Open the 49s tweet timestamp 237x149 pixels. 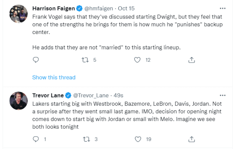tap(119, 95)
